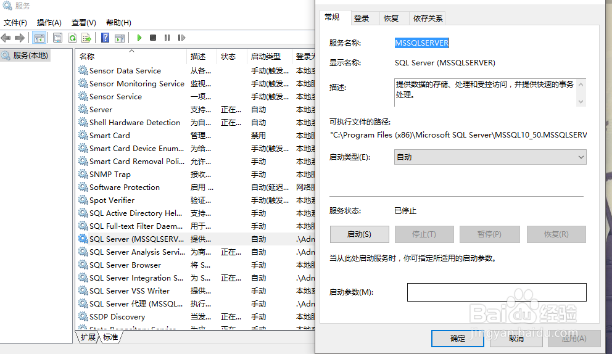This screenshot has height=354, width=612.
Task: Open the 启动类型 dropdown set to 自动
Action: (x=490, y=157)
